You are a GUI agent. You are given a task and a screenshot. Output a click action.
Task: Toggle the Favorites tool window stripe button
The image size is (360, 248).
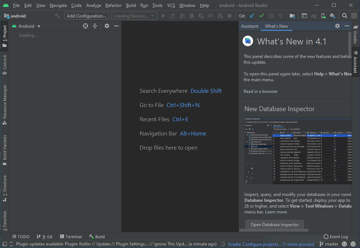(5, 221)
